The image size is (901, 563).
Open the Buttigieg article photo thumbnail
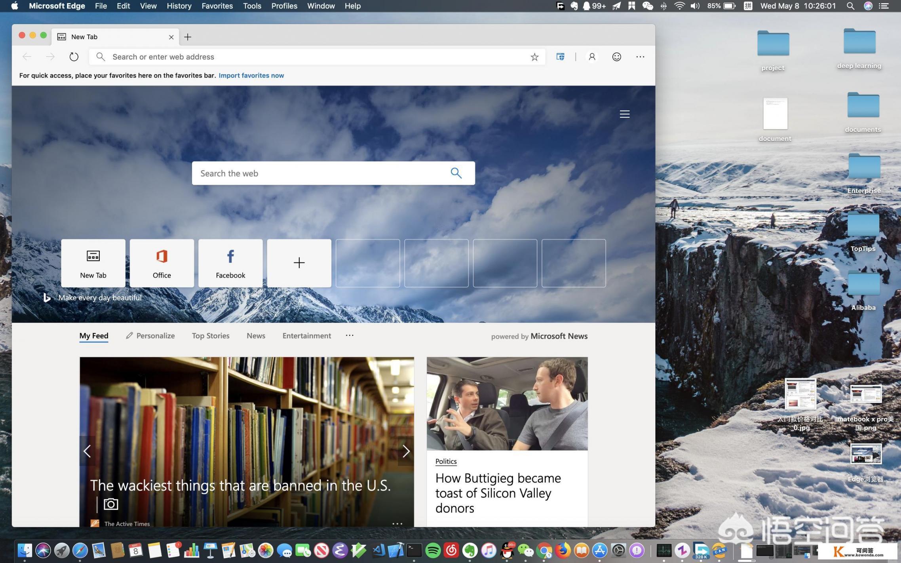(x=507, y=403)
